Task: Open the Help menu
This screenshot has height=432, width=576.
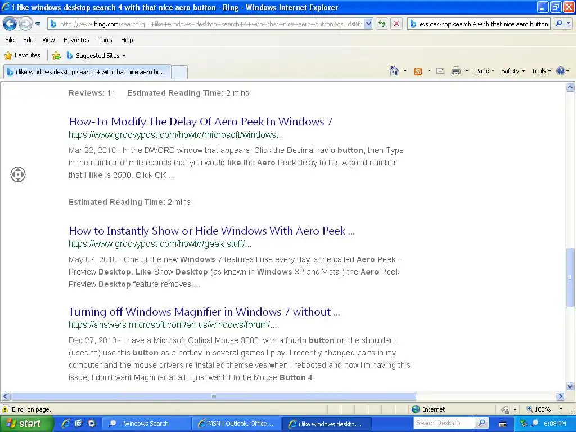Action: point(127,40)
